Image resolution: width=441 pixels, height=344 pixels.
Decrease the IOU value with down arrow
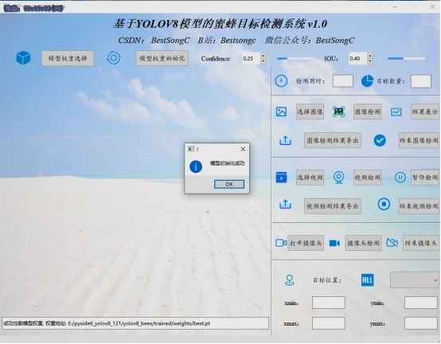pos(370,61)
